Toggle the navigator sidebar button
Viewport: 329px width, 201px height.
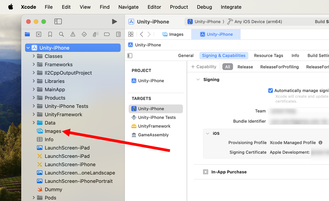point(58,21)
